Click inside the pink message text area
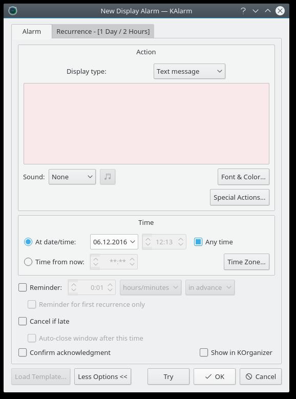This screenshot has height=399, width=296. [146, 123]
